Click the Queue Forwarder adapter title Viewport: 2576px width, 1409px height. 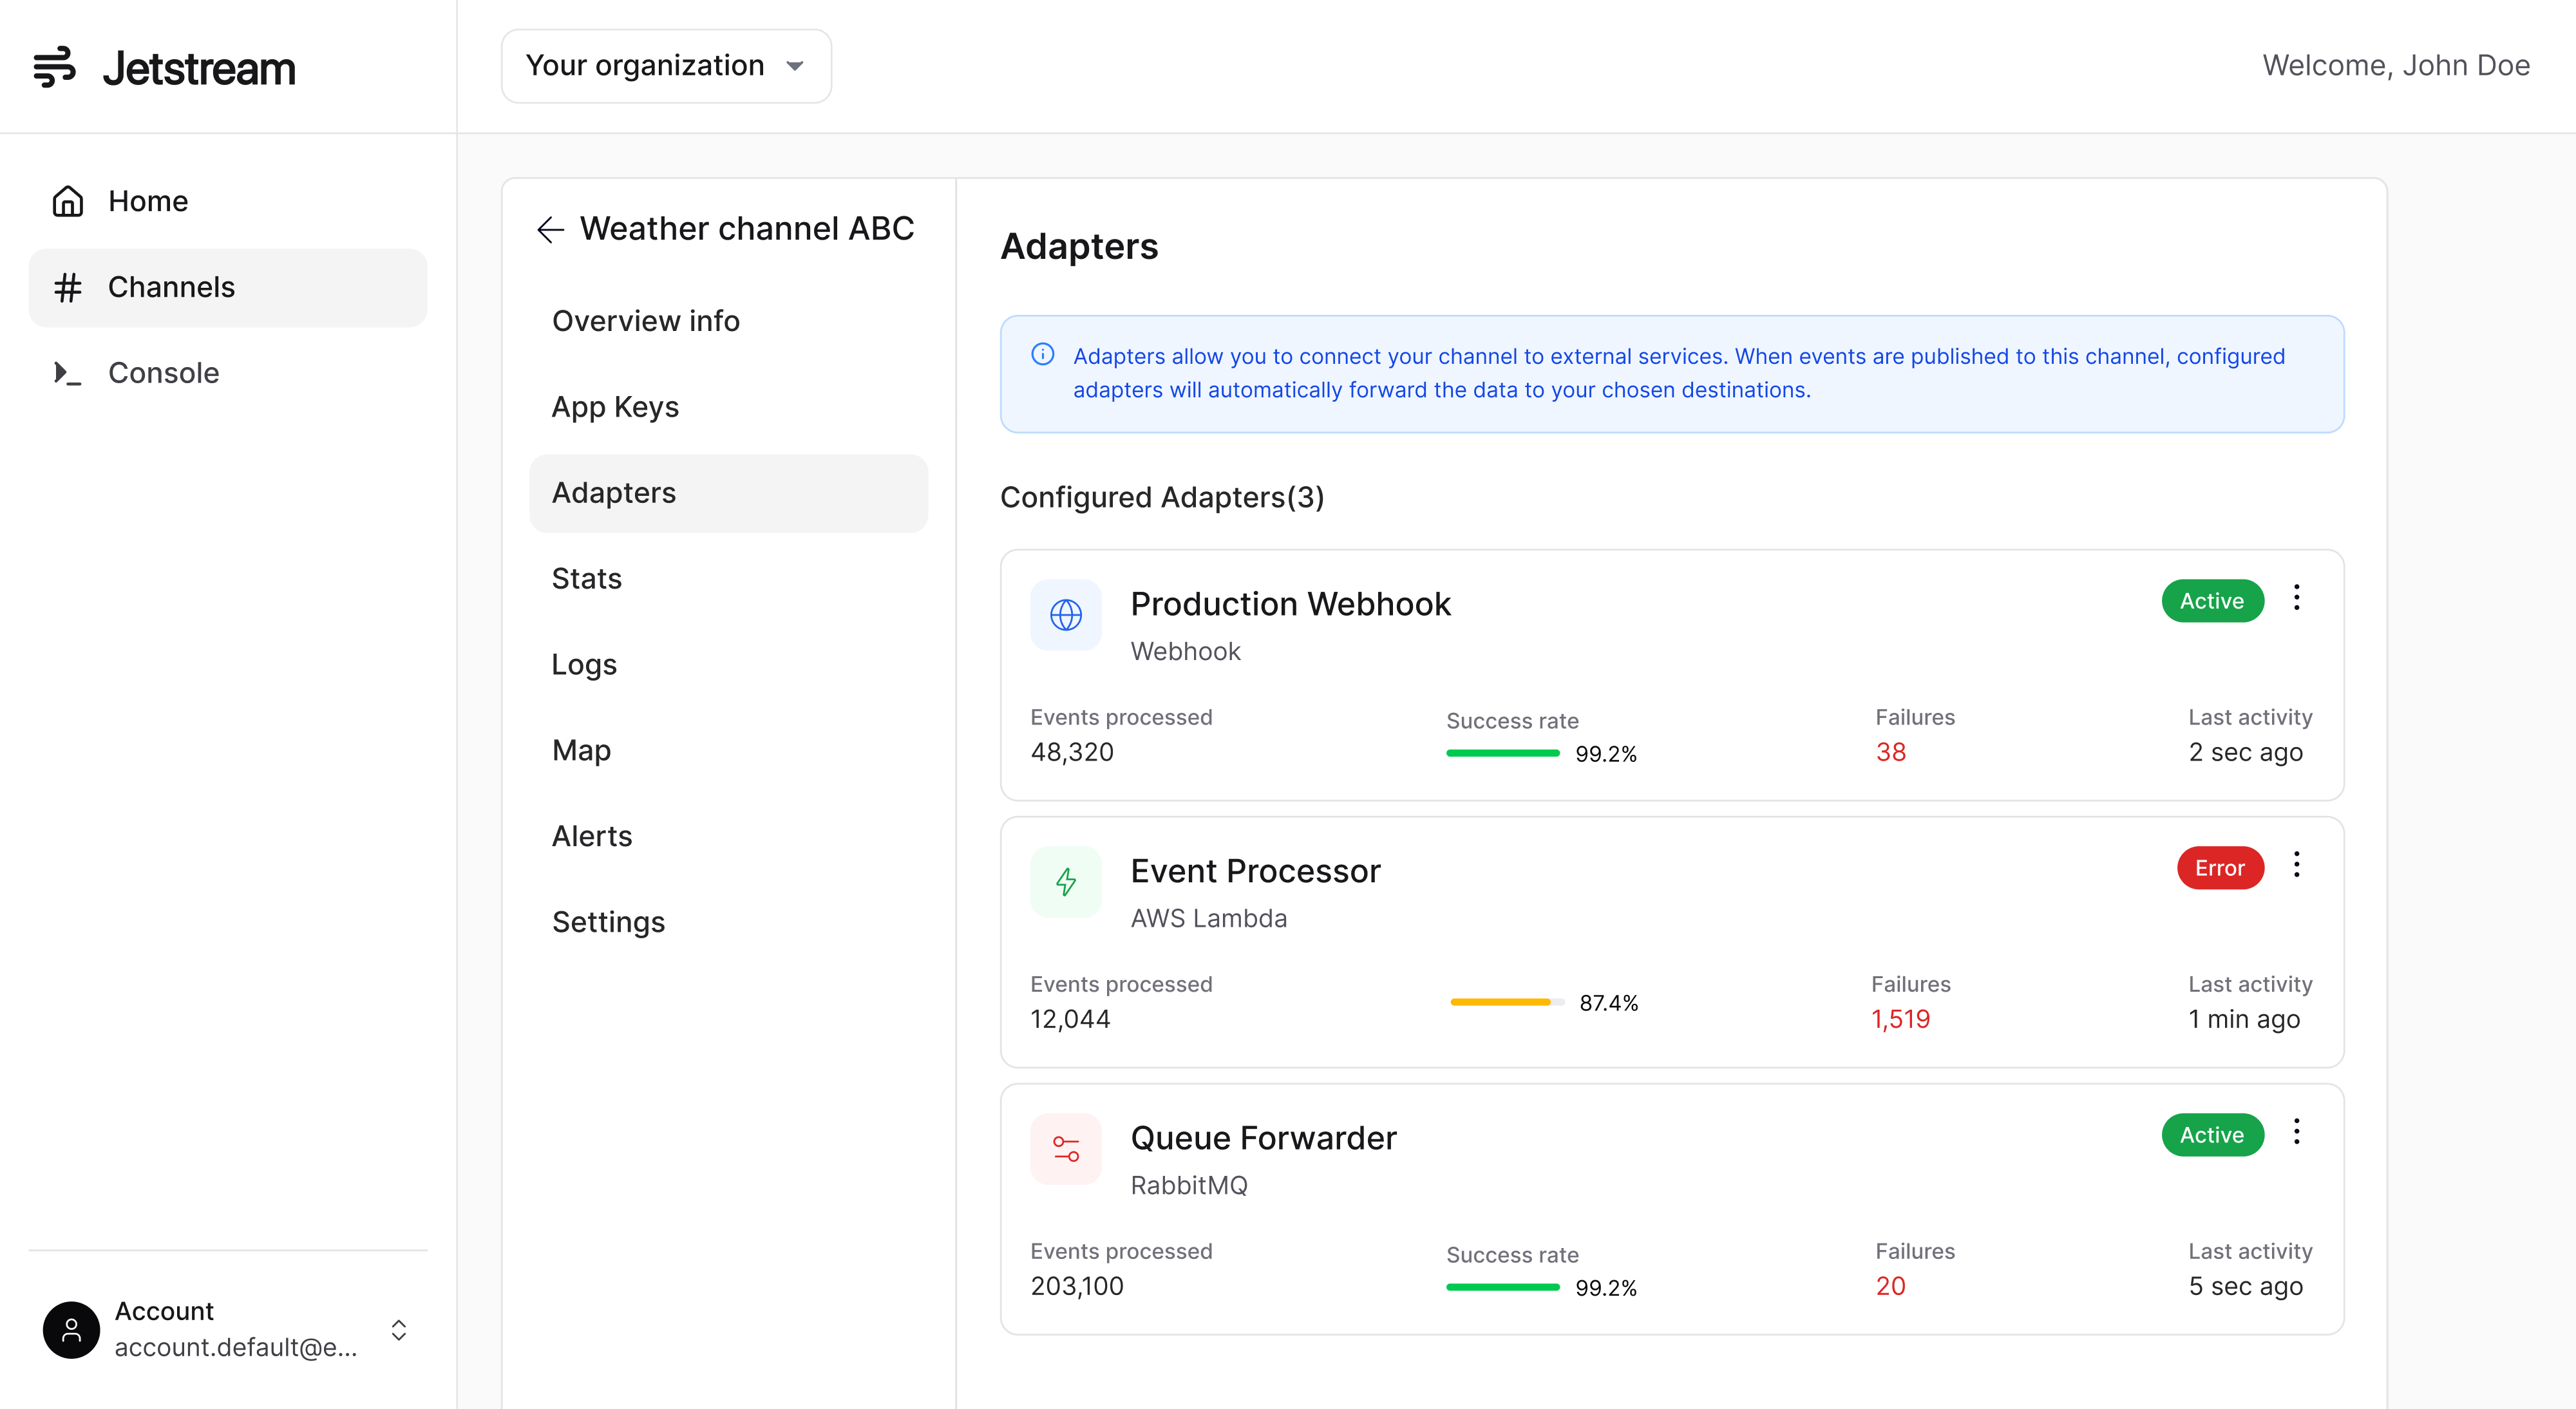1263,1138
